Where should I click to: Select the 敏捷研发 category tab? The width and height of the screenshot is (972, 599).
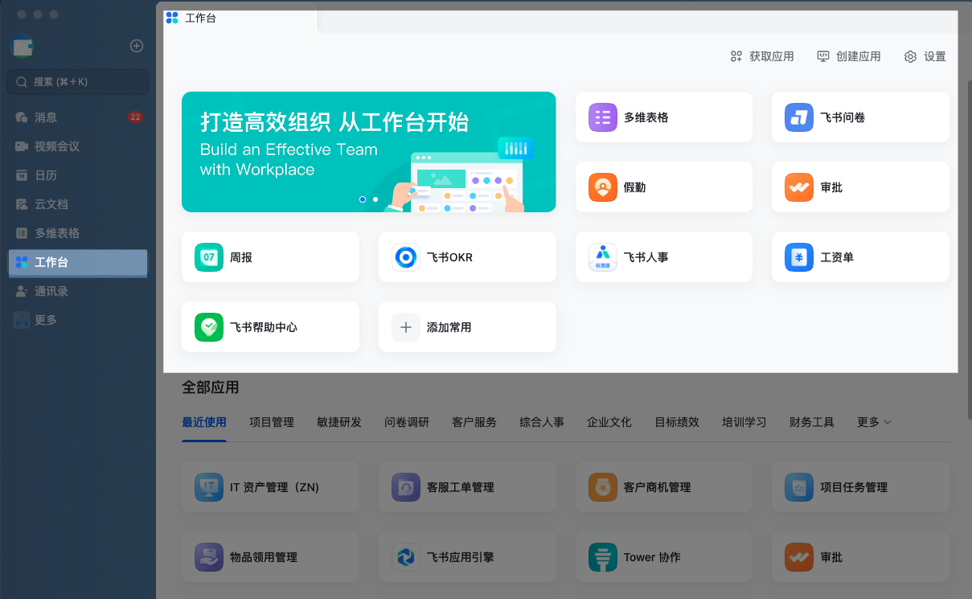coord(339,422)
